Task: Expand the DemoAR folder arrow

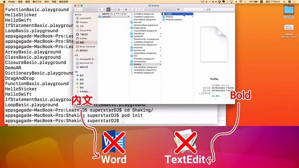Action: (160, 22)
